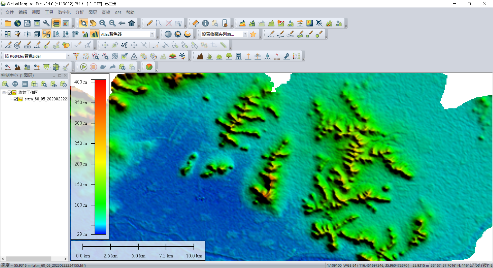Click the key classification icon
This screenshot has height=268, width=493.
pos(287,56)
